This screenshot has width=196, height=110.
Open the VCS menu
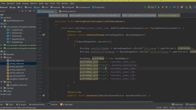(x=58, y=3)
